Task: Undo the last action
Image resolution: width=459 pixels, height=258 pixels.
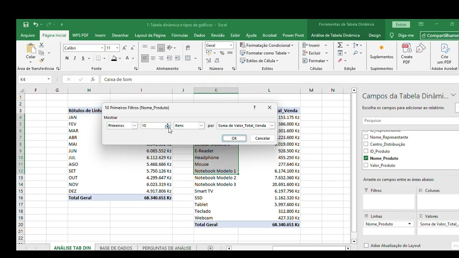Action: click(36, 25)
